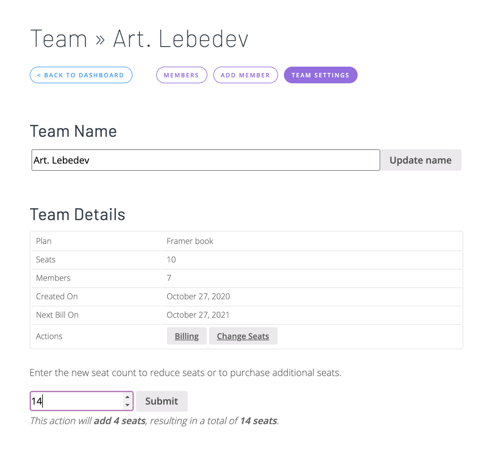
Task: Click the Team Details section heading
Action: [x=77, y=214]
